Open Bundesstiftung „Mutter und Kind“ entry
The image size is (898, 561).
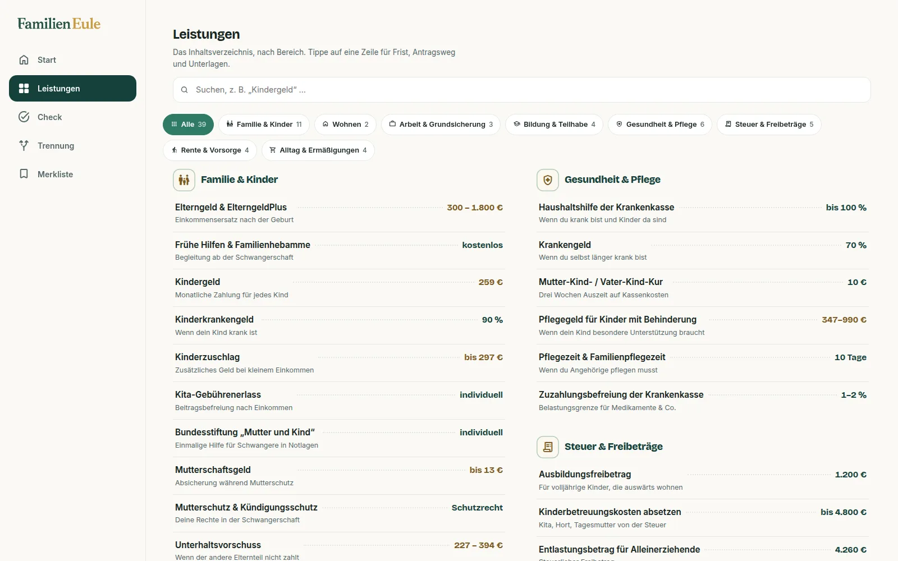[339, 438]
